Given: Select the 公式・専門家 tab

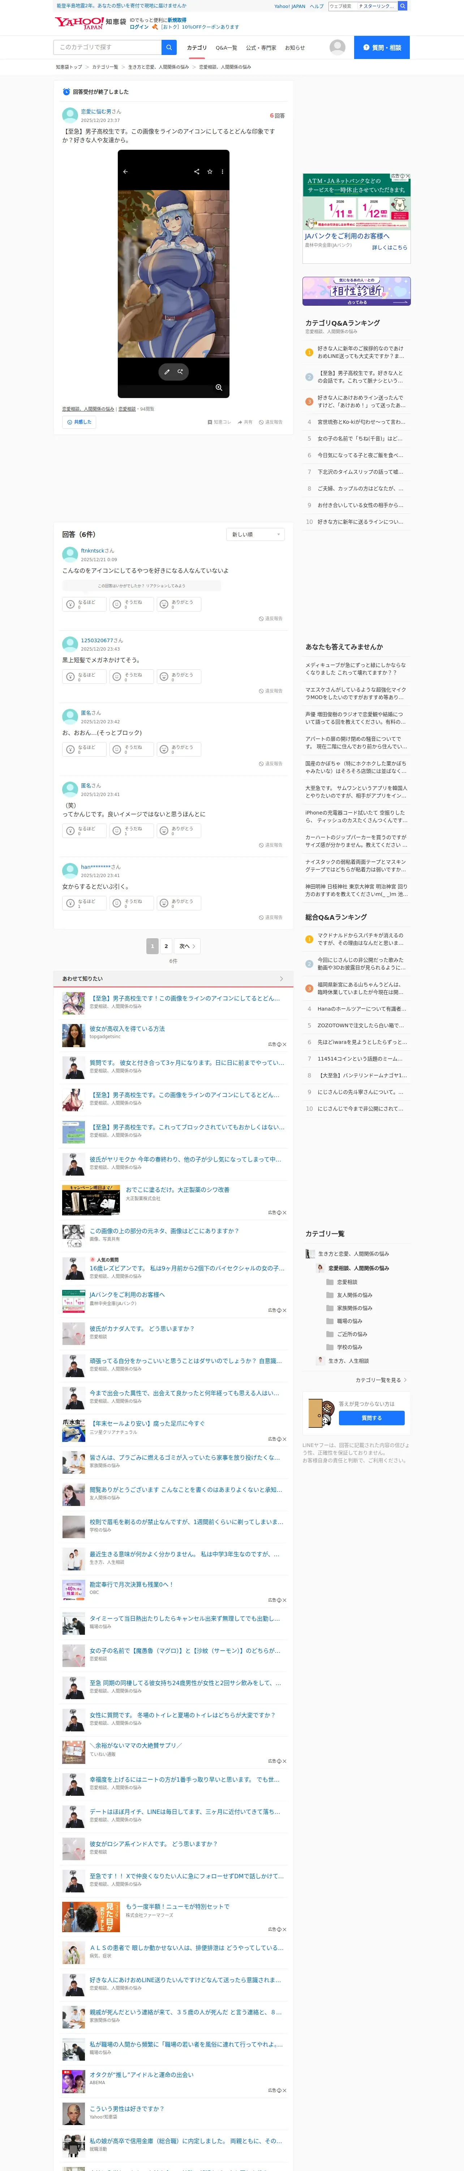Looking at the screenshot, I should 261,48.
